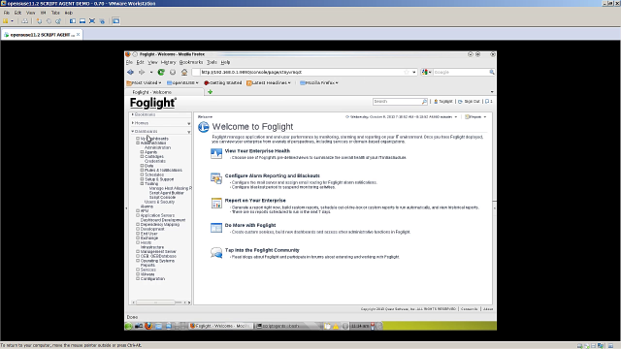Open the URL bar history dropdown arrow

tap(414, 72)
